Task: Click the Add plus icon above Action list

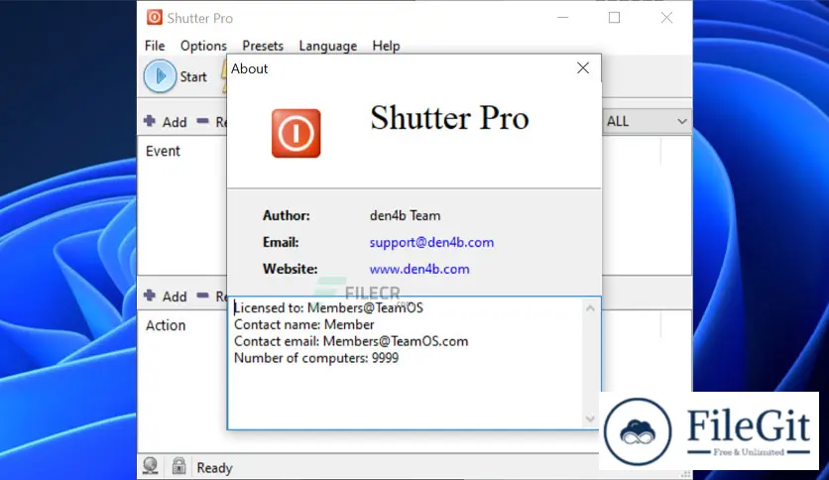Action: click(150, 296)
